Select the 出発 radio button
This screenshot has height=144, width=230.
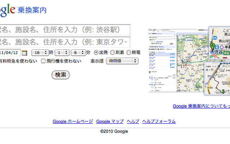click(96, 53)
